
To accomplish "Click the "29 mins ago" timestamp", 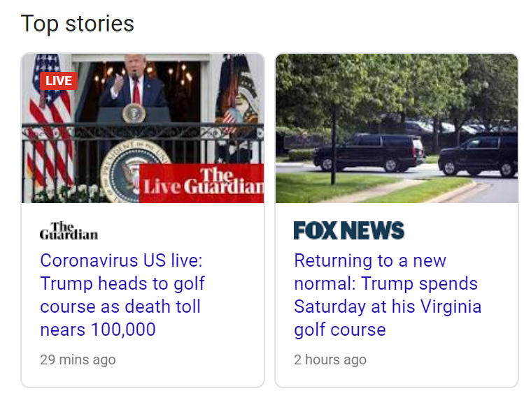I will click(x=78, y=360).
